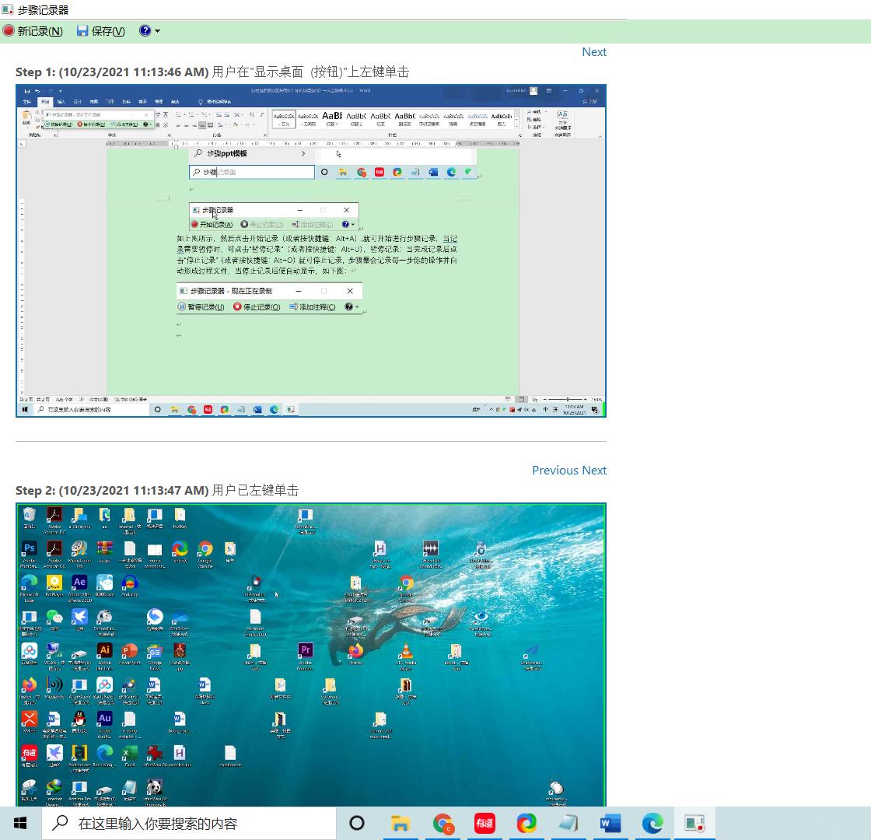Open the red 有道 app in taskbar
Viewport: 871px width, 840px height.
point(484,823)
